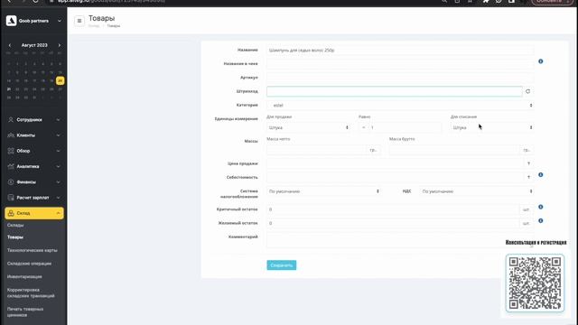Click the Артикул input field
The height and width of the screenshot is (325, 578).
pyautogui.click(x=400, y=78)
